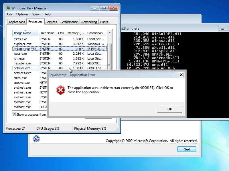Select the ie4uinit.exe *32 process row
The height and width of the screenshot is (171, 229).
pyautogui.click(x=60, y=49)
